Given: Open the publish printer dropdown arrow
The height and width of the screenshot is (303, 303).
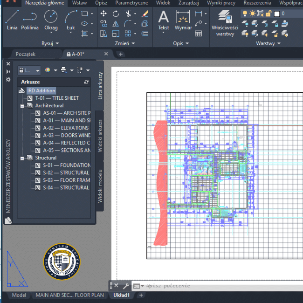Looking at the screenshot, I should [72, 70].
